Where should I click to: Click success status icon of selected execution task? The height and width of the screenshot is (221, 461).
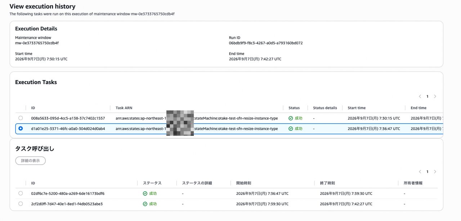(291, 129)
